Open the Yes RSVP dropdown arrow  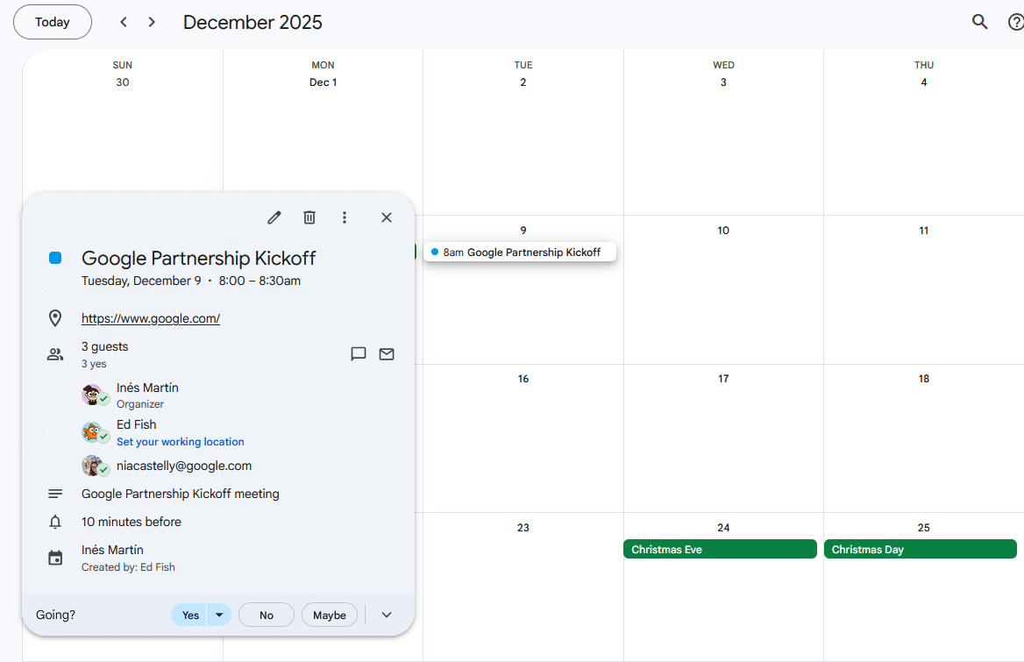click(x=219, y=616)
